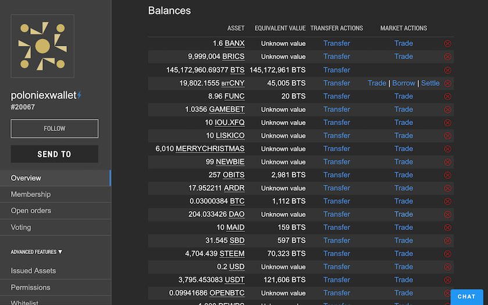Hide the BTS balance row via red icon
This screenshot has height=305, width=488.
[x=447, y=70]
